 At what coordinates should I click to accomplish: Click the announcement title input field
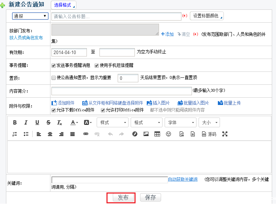tap(116, 16)
